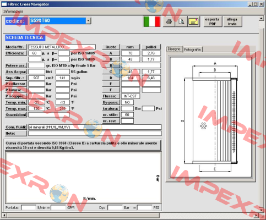Click the 907 cm2 surface field
This screenshot has height=220, width=266.
tap(36, 78)
